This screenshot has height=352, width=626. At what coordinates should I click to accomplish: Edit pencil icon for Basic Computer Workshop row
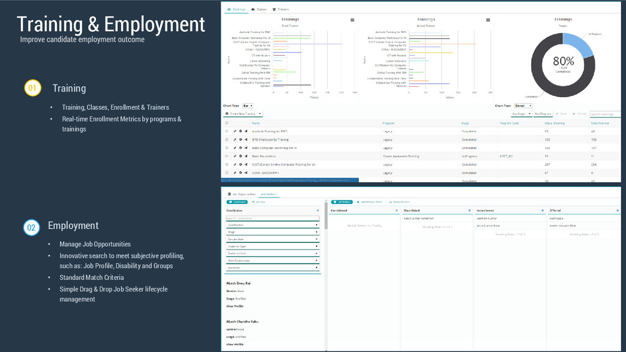[235, 148]
